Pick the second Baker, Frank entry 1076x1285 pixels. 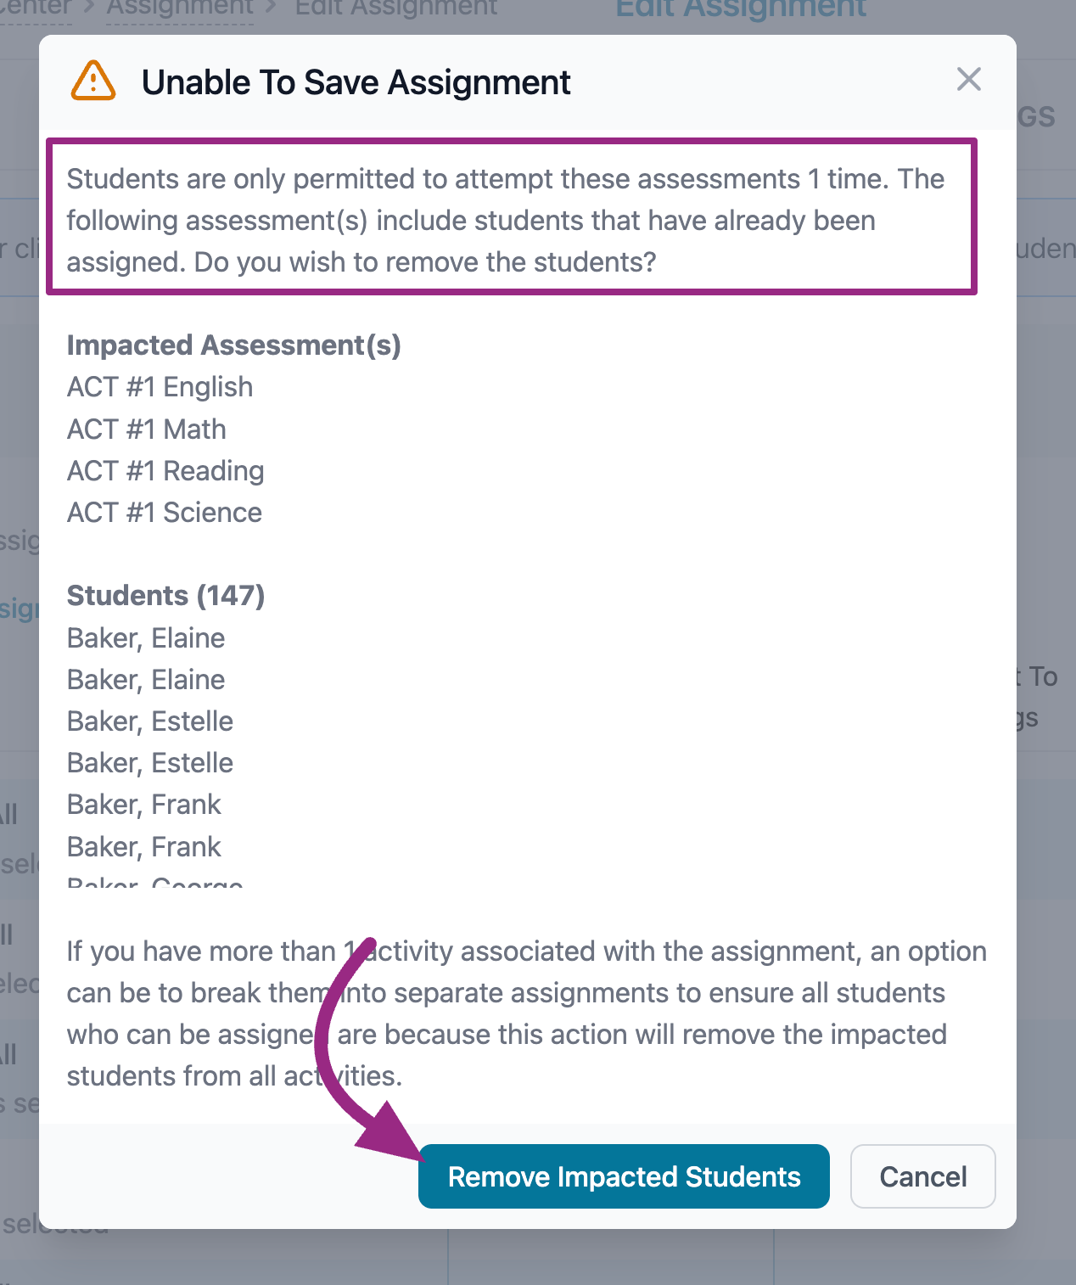click(x=144, y=847)
